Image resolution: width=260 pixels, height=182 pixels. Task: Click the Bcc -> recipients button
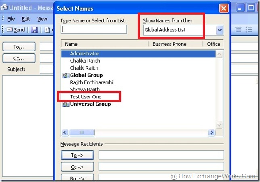click(x=78, y=178)
